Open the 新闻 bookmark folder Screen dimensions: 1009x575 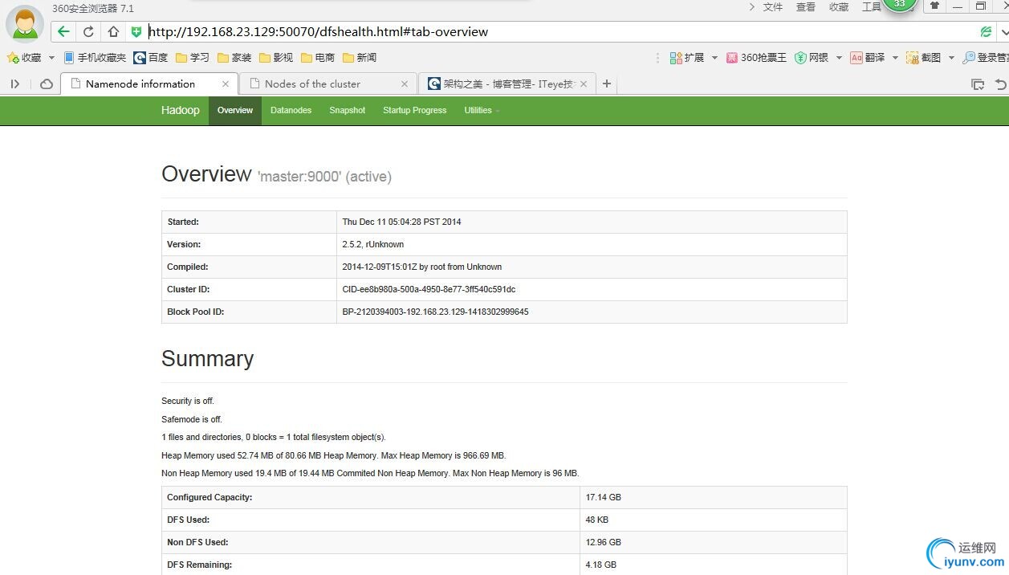pos(360,58)
